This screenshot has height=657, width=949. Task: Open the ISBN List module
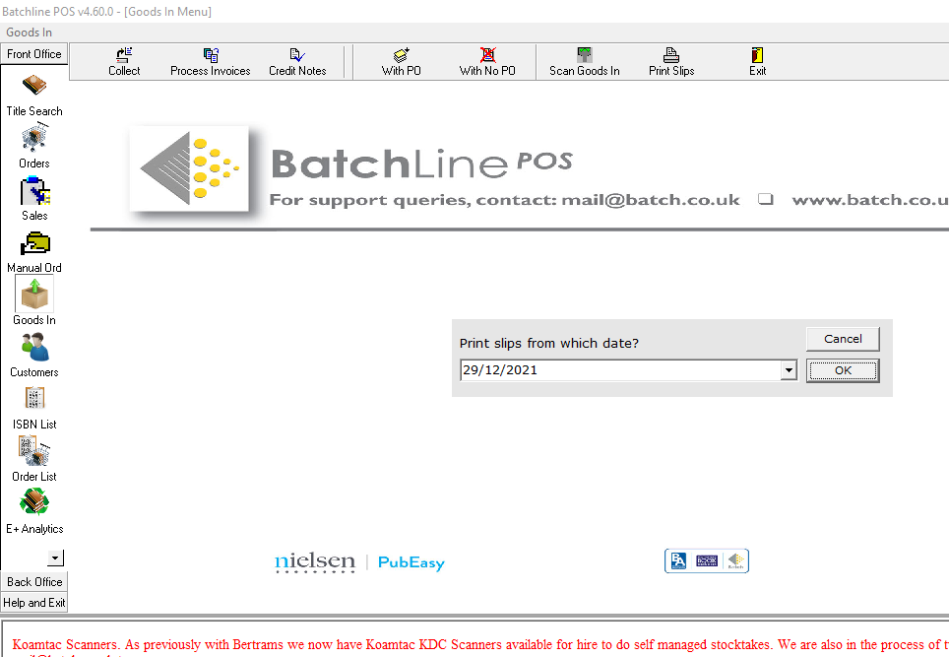[x=34, y=408]
